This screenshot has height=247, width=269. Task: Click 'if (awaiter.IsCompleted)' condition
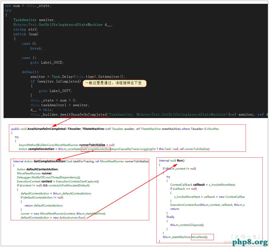click(55, 81)
